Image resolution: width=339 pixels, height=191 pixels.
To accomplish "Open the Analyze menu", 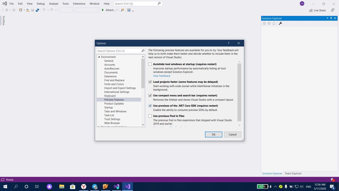I will (53, 4).
